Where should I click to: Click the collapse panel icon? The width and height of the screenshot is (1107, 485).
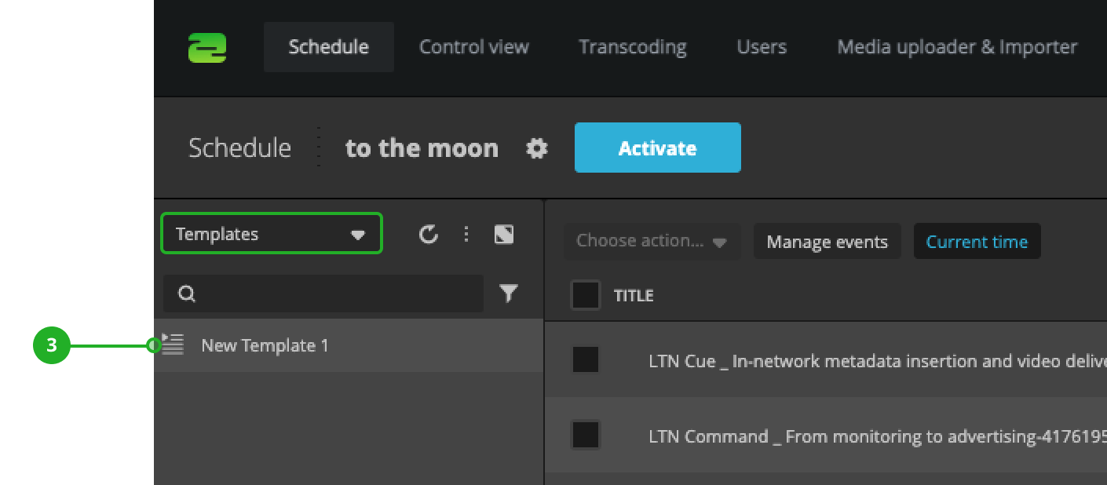(x=504, y=234)
